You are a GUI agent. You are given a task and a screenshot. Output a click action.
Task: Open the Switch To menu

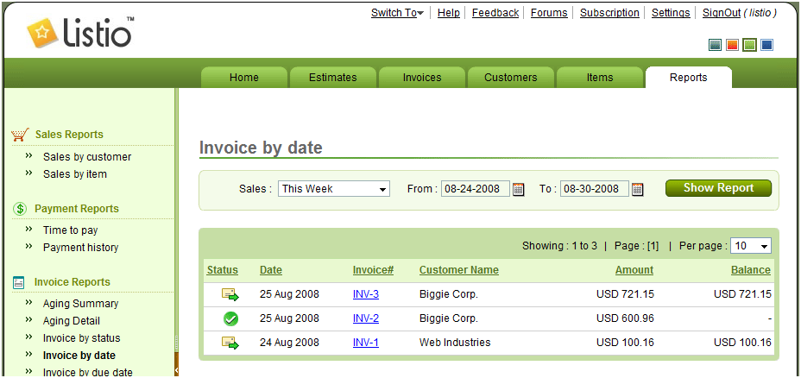coord(397,13)
